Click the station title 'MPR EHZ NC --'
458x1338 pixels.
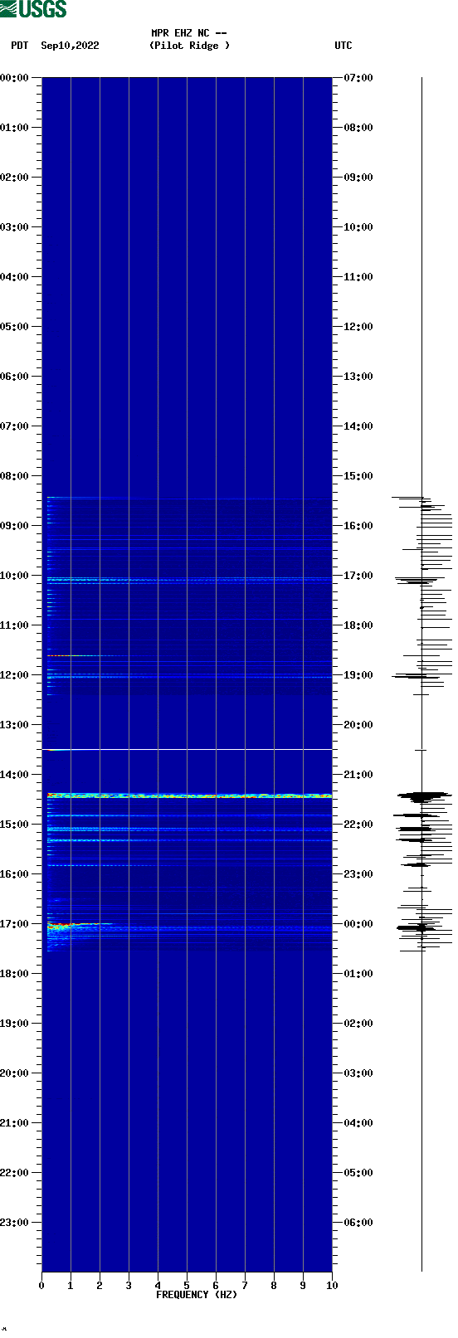pos(189,33)
